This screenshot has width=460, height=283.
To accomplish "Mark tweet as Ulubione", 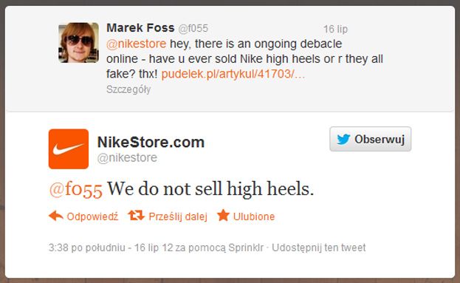I will [254, 216].
